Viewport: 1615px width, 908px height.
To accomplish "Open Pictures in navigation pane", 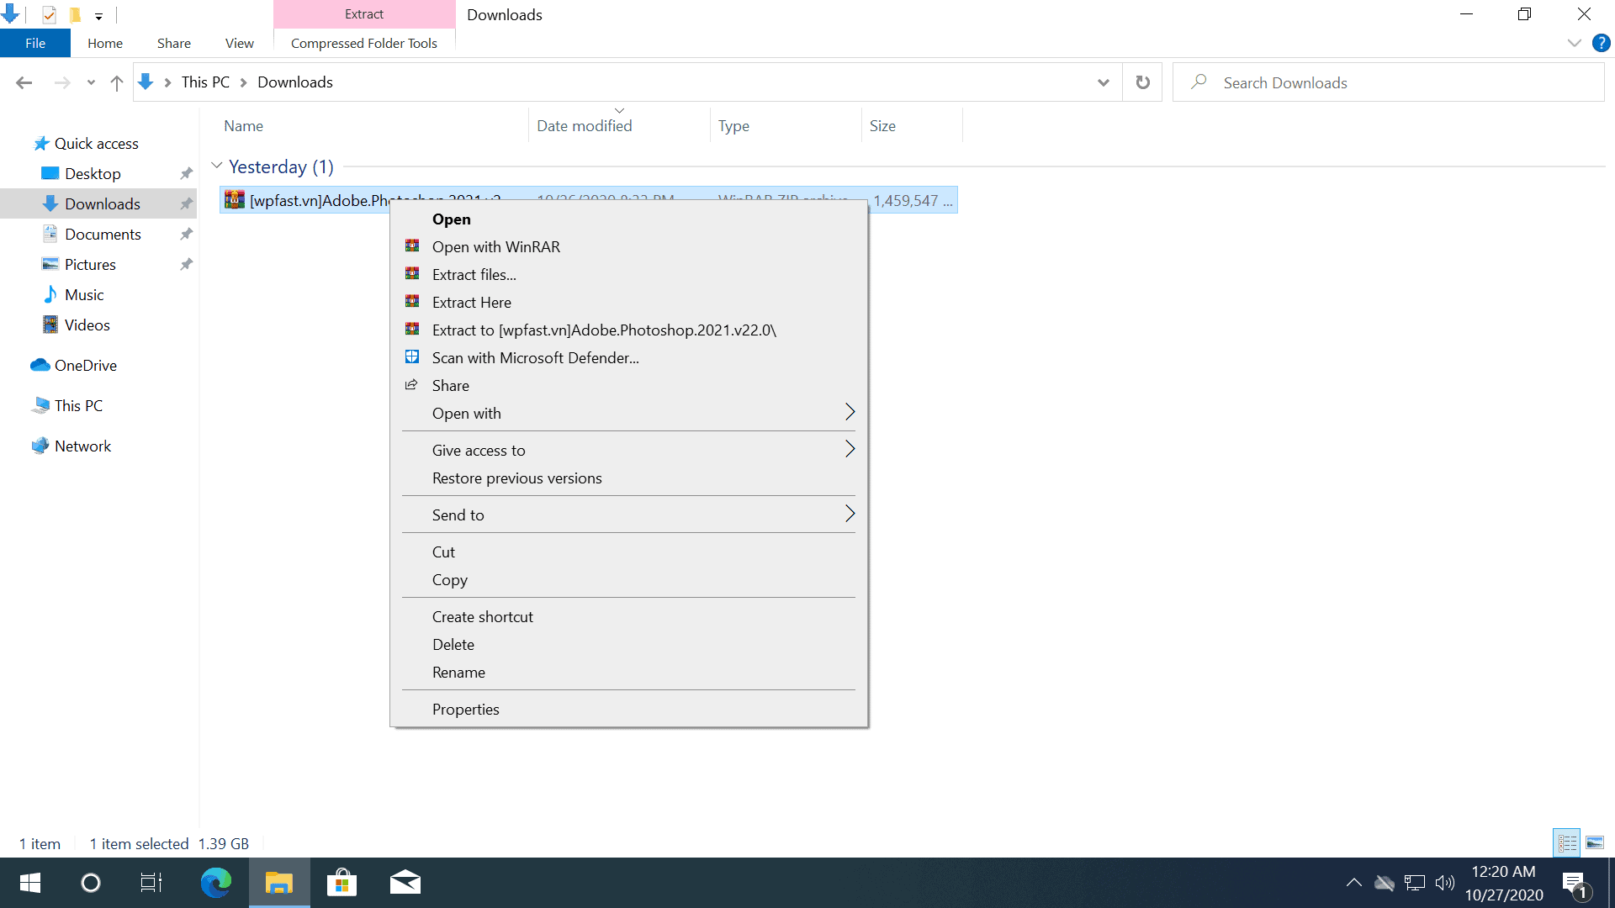I will coord(90,265).
